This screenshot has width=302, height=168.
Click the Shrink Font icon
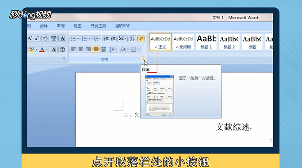click(37, 38)
